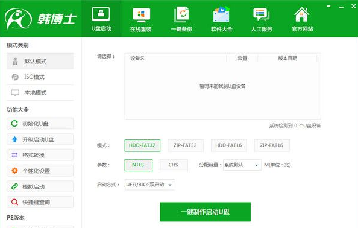Click '系统检测到 0 个U盘设备' status text
This screenshot has height=228, width=358.
pyautogui.click(x=295, y=125)
